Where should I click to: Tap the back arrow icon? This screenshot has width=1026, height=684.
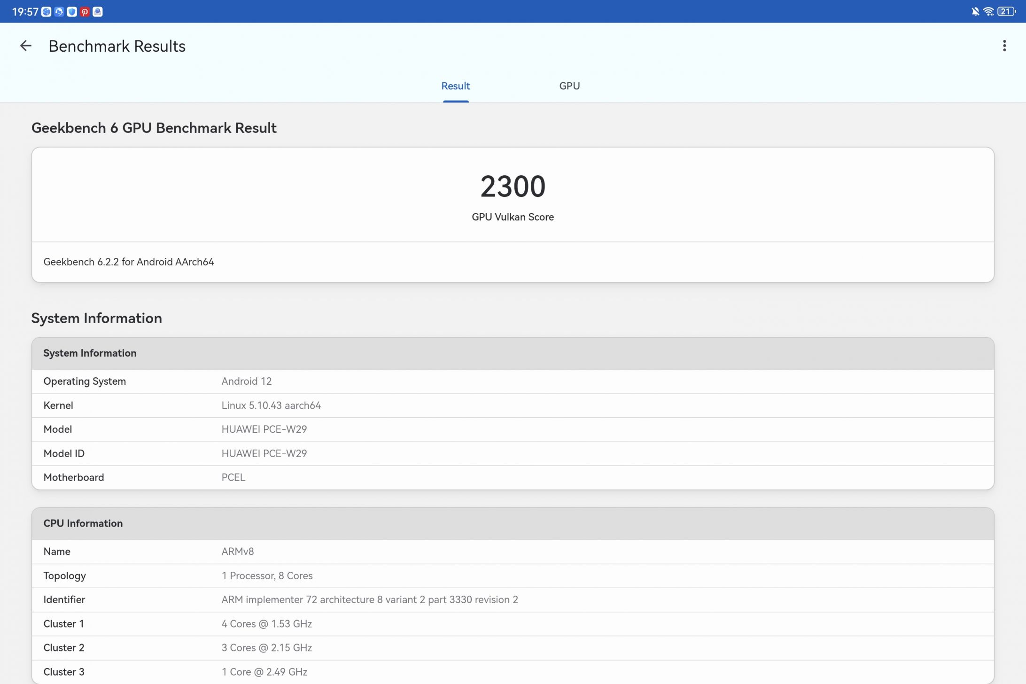[x=26, y=46]
